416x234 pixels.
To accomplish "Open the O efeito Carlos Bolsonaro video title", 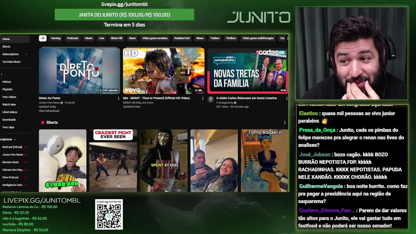I will pyautogui.click(x=246, y=98).
